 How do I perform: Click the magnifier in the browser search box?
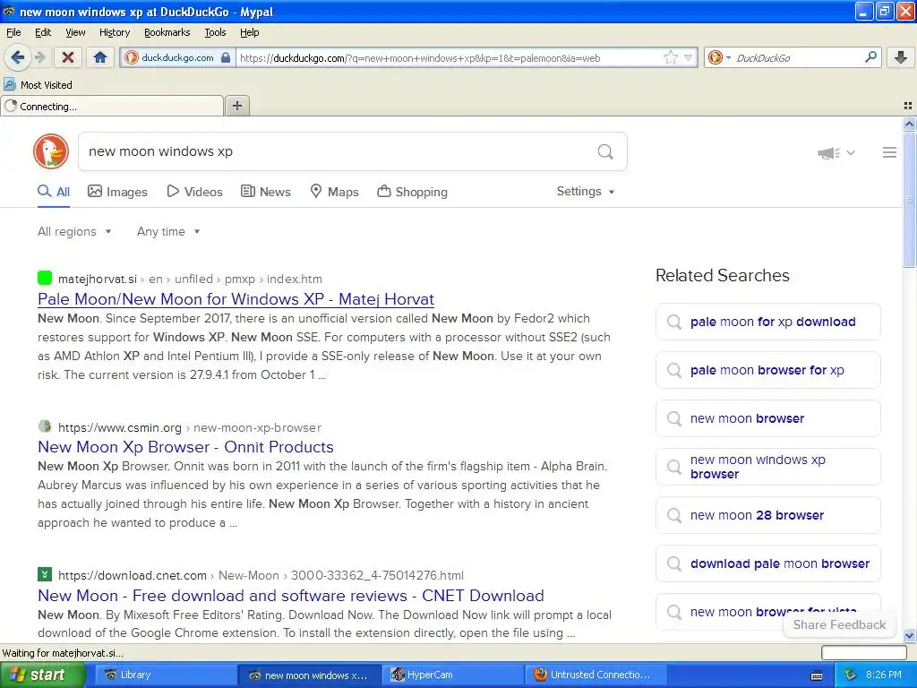(870, 56)
